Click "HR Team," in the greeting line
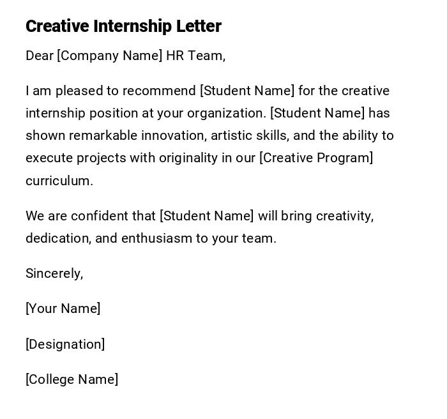The width and height of the screenshot is (447, 419). (196, 56)
